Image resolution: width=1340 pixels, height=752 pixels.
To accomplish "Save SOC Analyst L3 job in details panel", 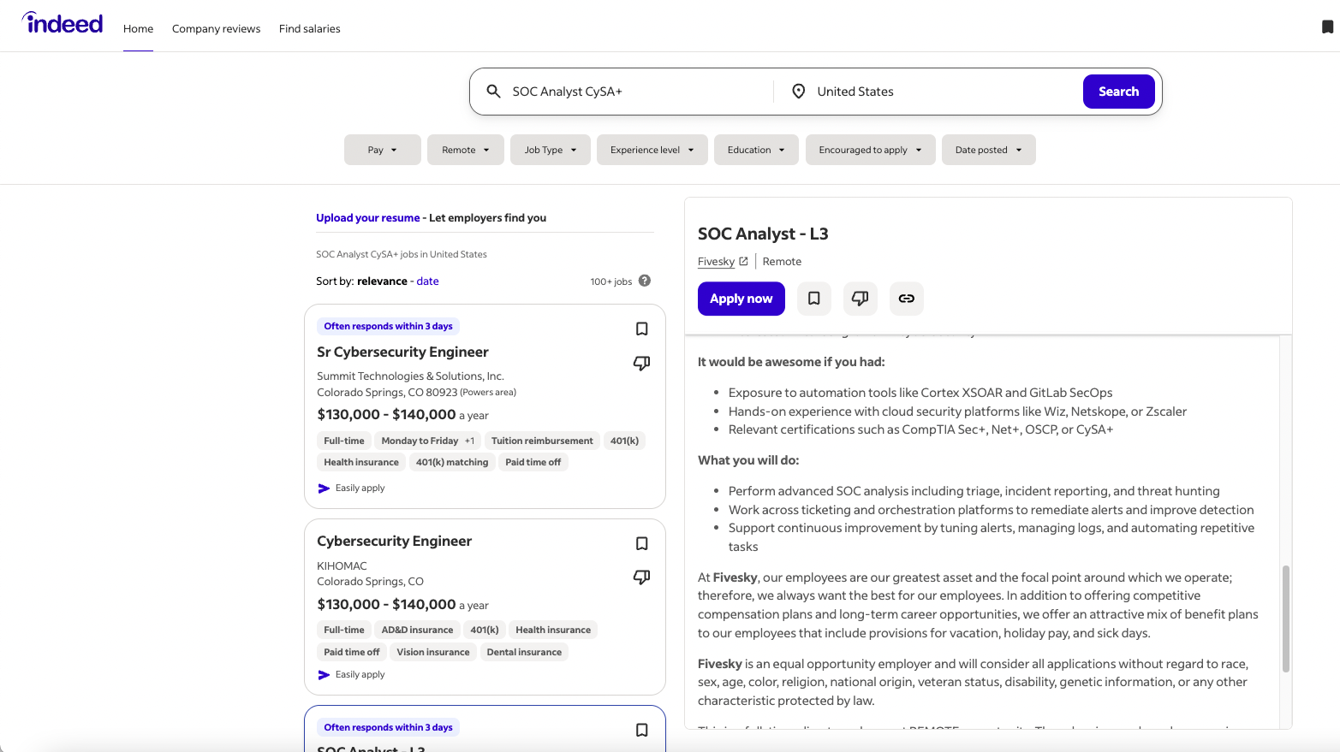I will [814, 299].
